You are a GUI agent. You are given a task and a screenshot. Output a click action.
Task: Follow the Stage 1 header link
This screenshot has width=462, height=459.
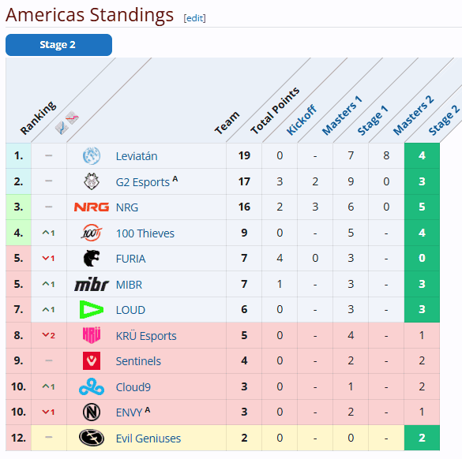[373, 121]
